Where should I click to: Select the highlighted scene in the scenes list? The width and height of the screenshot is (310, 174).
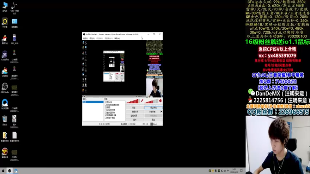93,102
